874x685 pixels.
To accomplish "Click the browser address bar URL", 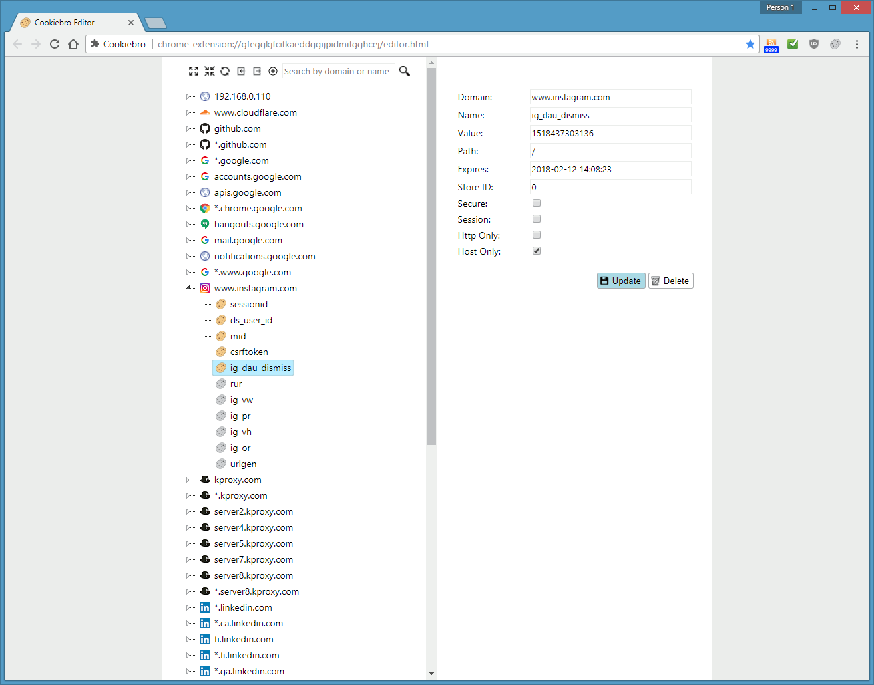I will pyautogui.click(x=293, y=44).
